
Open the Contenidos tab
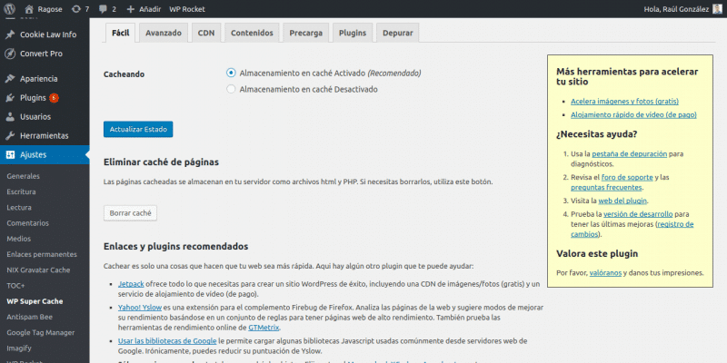(252, 33)
